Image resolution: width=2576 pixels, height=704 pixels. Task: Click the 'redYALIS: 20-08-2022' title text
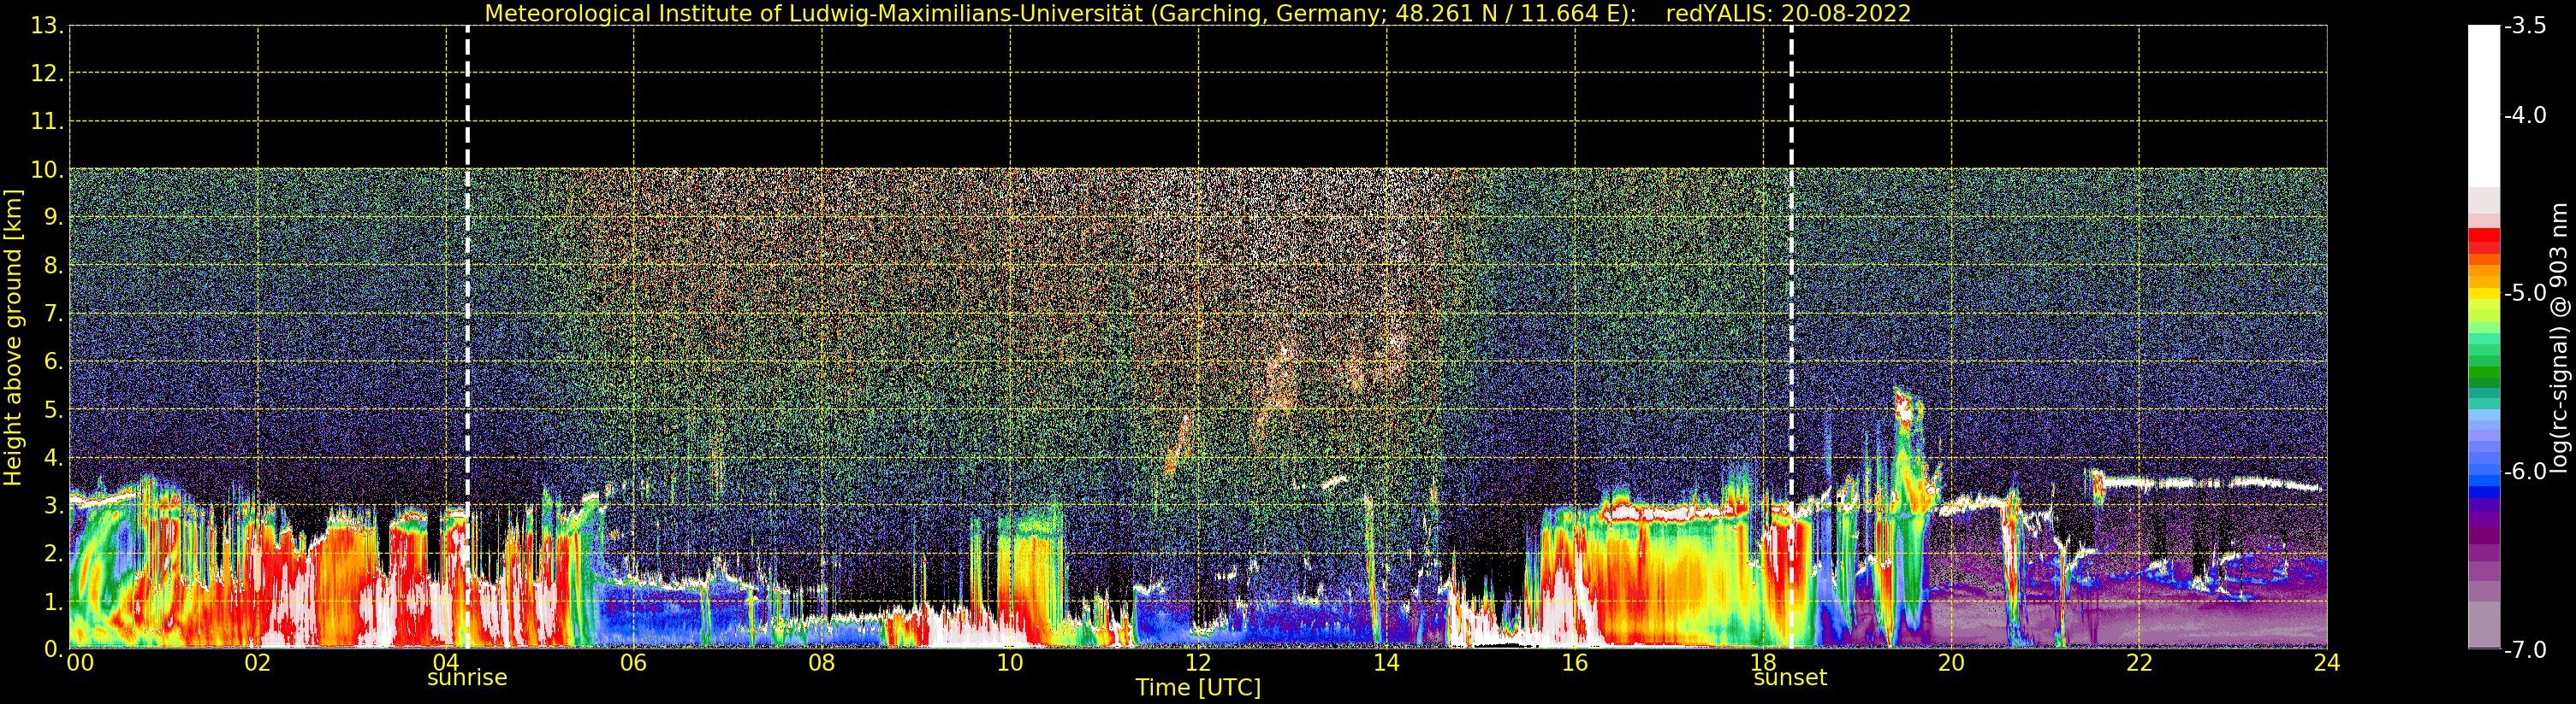pos(1788,13)
